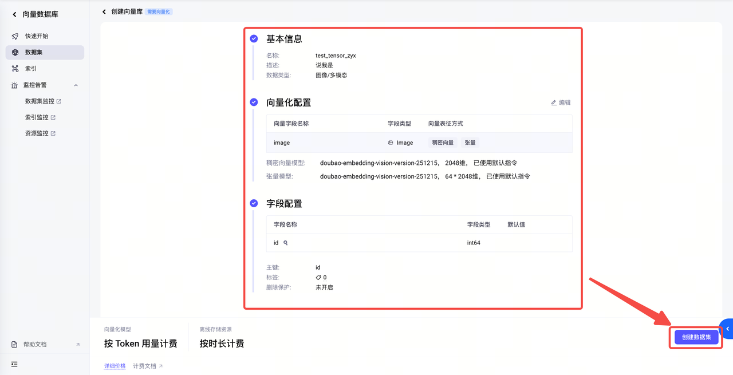The height and width of the screenshot is (375, 733).
Task: Click the back arrow beside 创建向量库
Action: 104,11
